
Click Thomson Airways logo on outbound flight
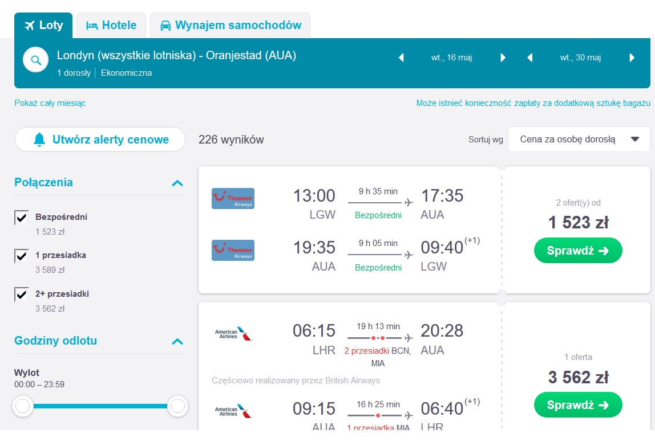233,198
